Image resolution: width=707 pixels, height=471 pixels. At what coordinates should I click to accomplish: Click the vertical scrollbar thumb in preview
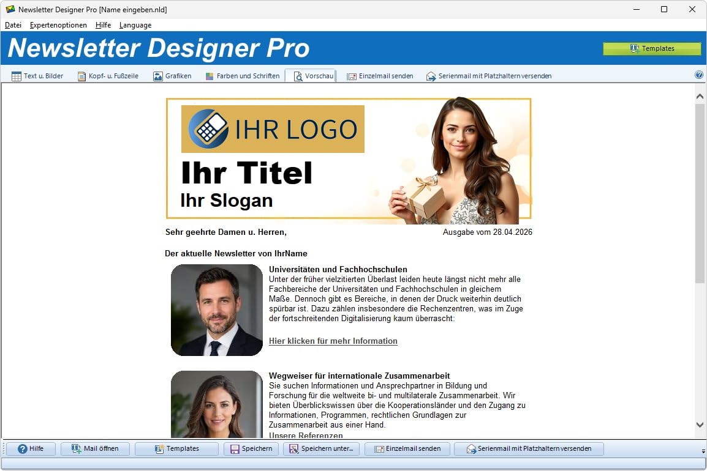(x=700, y=194)
